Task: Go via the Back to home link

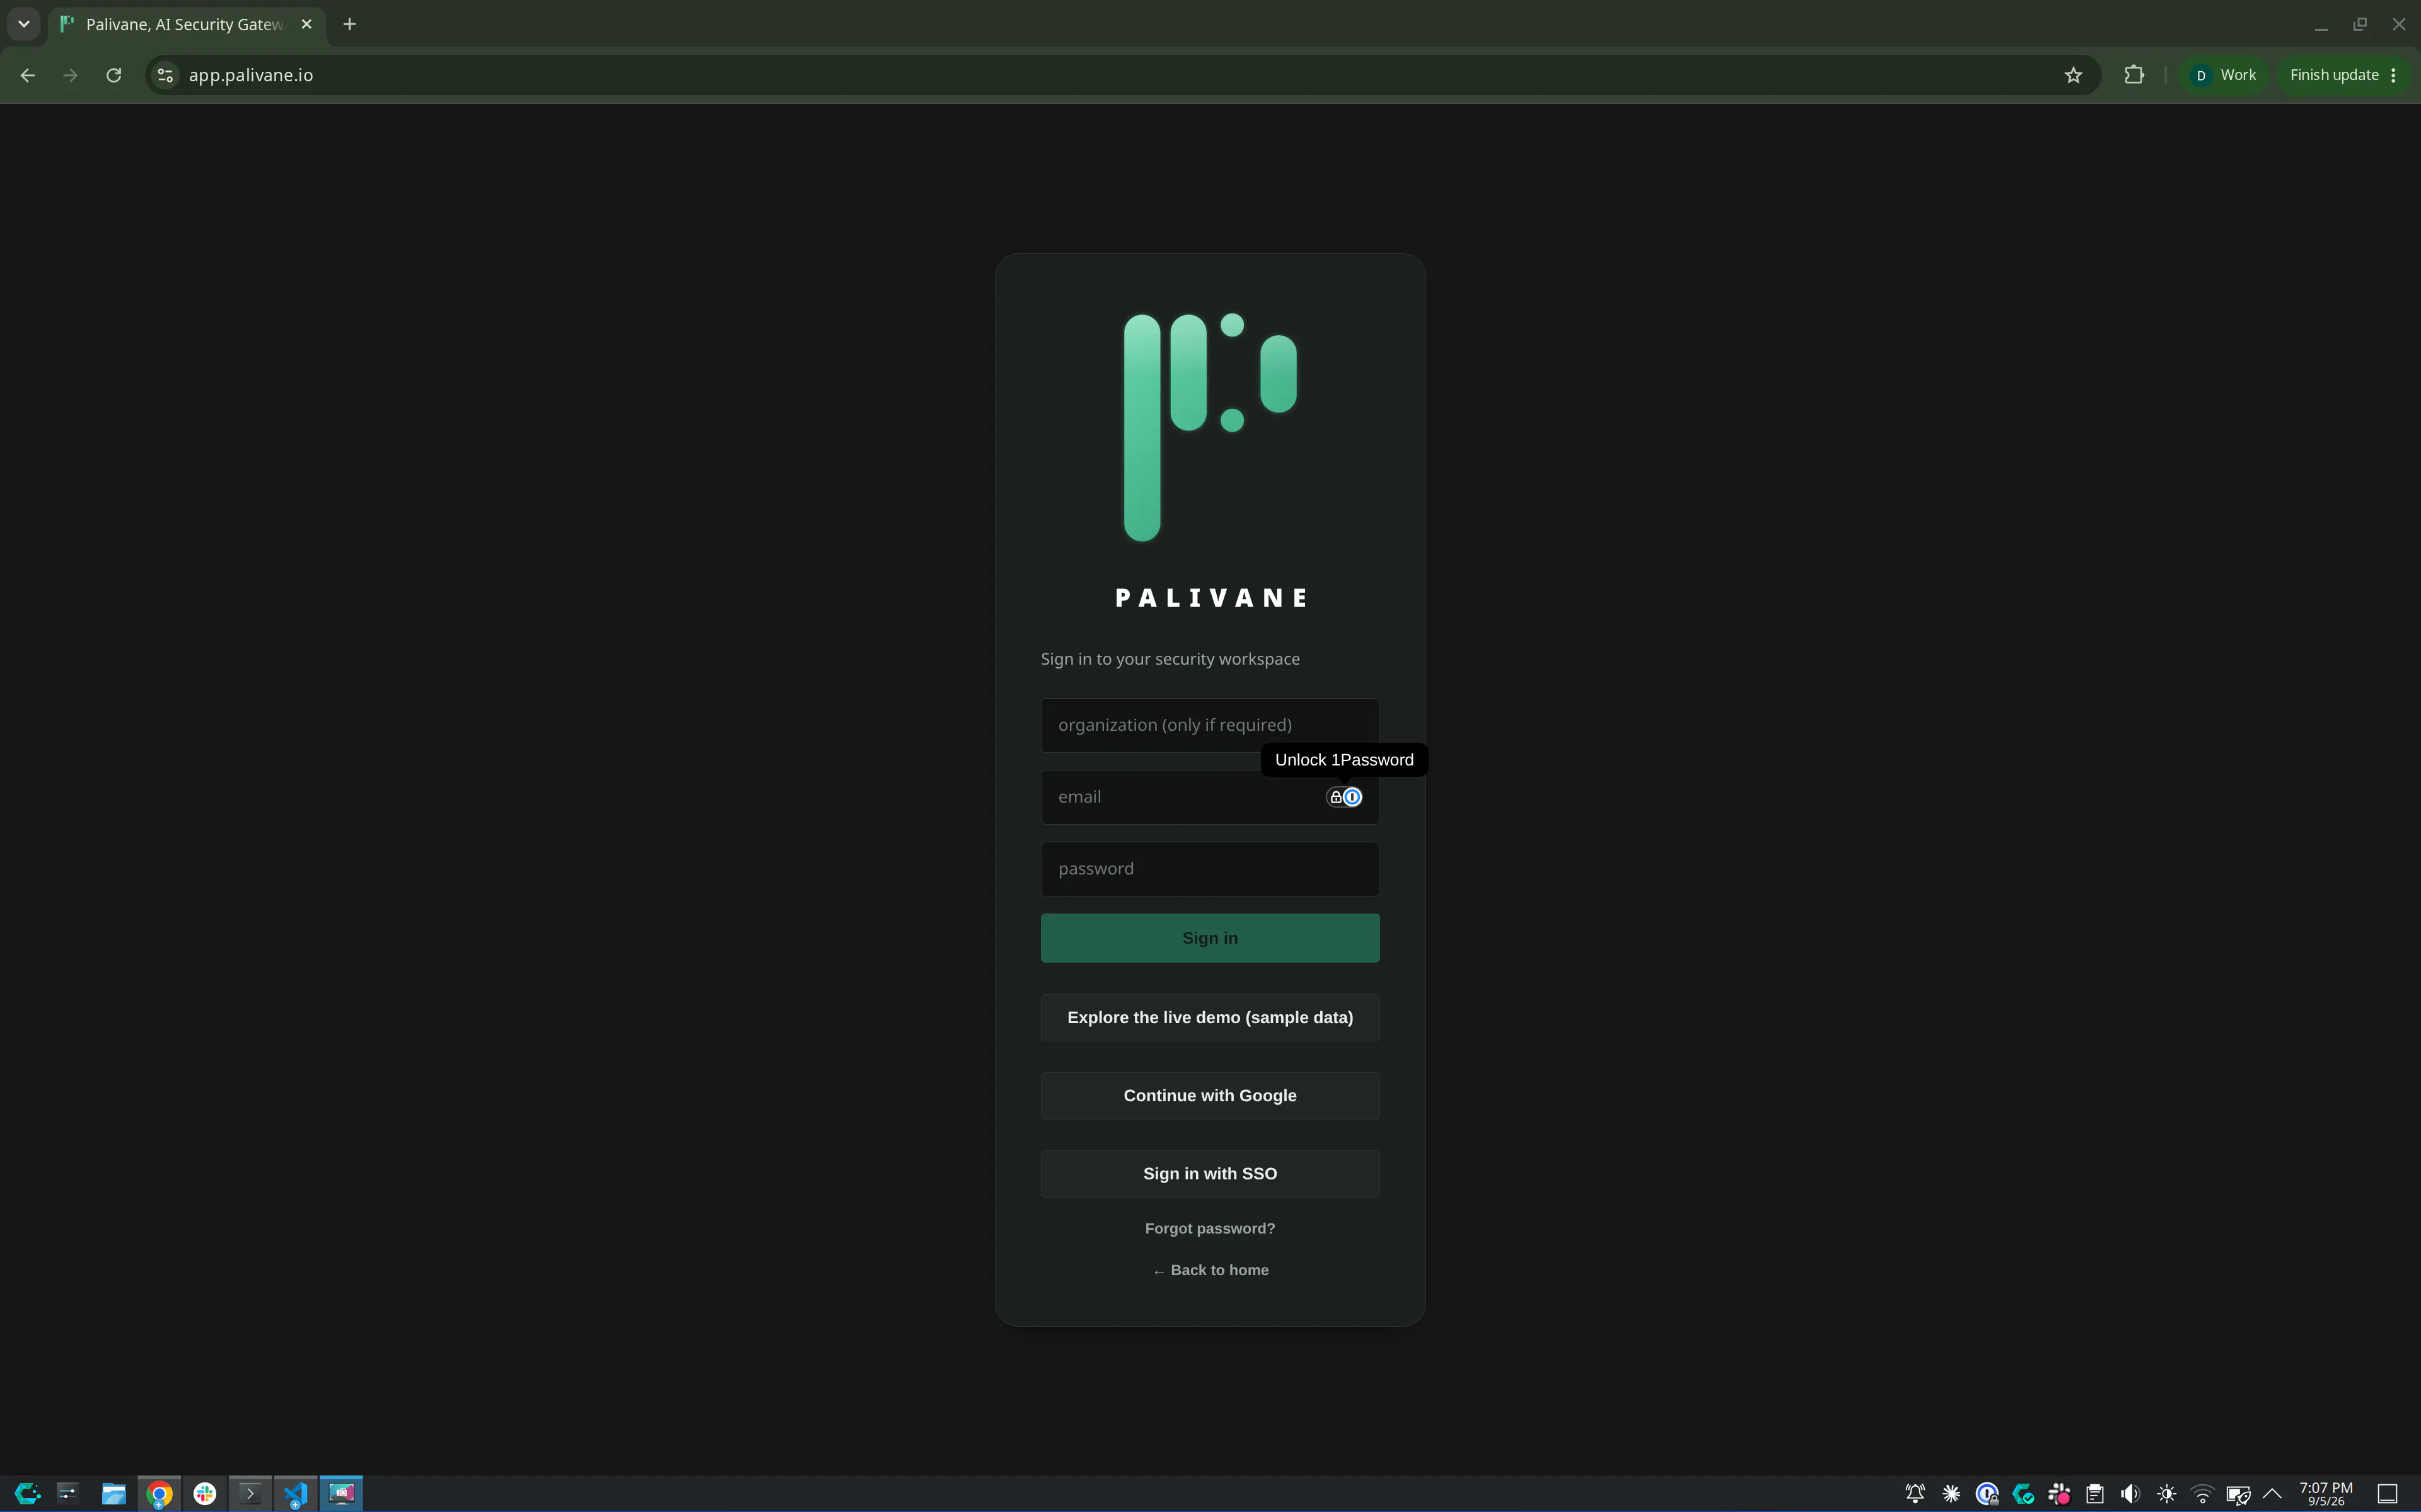Action: pyautogui.click(x=1209, y=1270)
